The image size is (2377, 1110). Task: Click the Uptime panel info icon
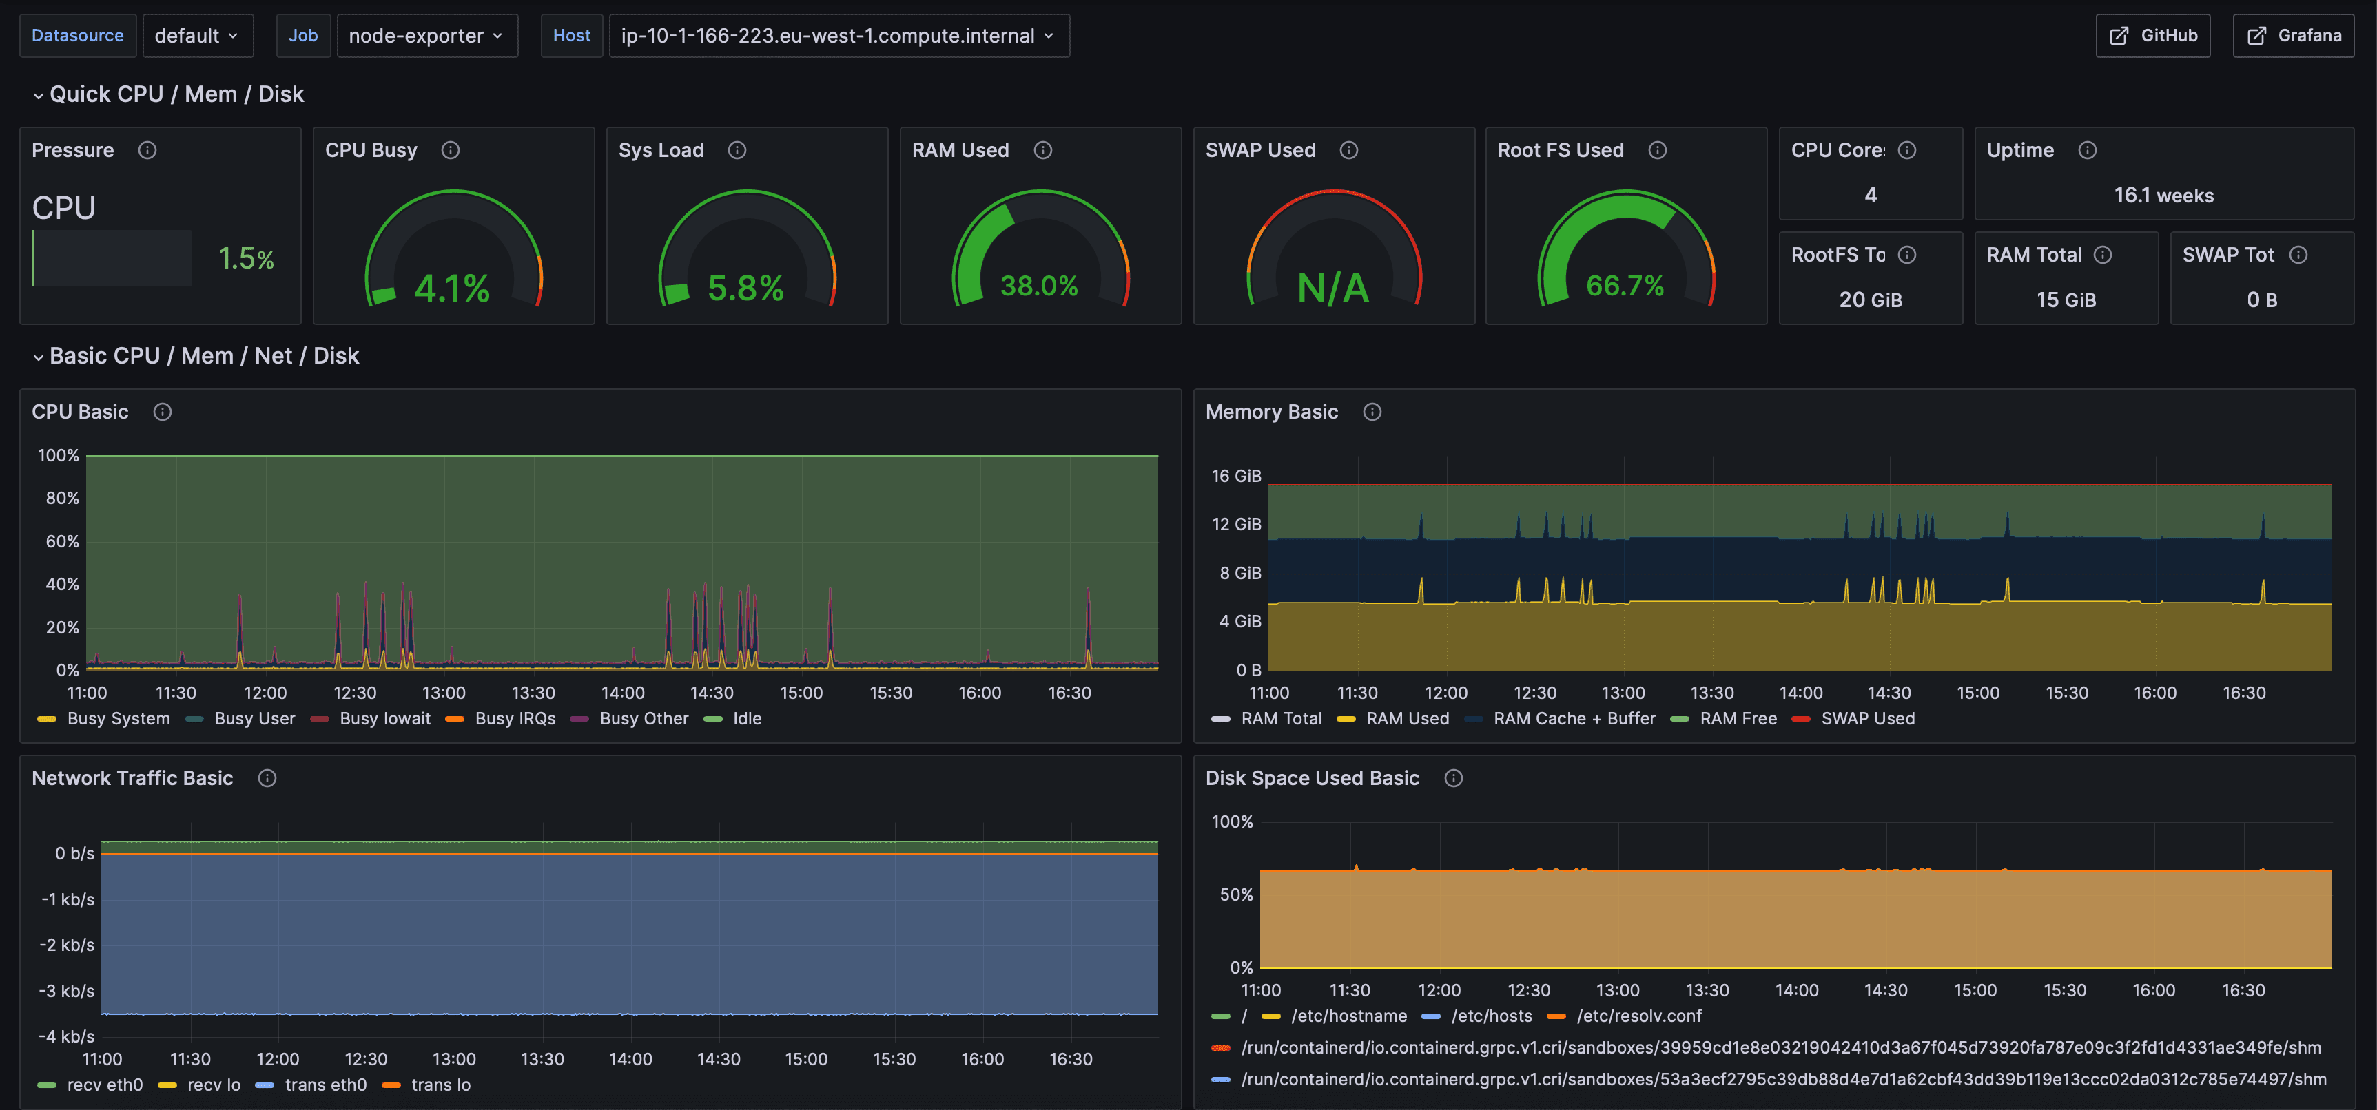point(2088,149)
